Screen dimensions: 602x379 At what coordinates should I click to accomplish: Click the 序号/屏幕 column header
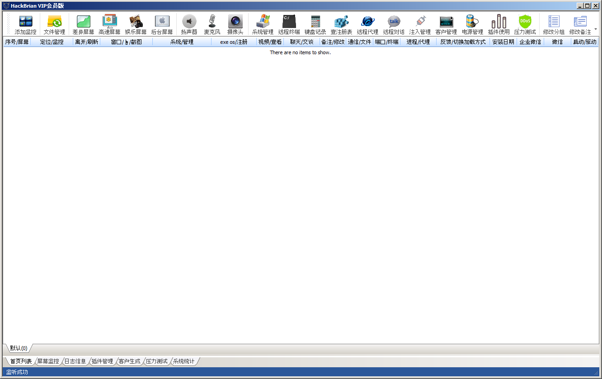(x=17, y=42)
